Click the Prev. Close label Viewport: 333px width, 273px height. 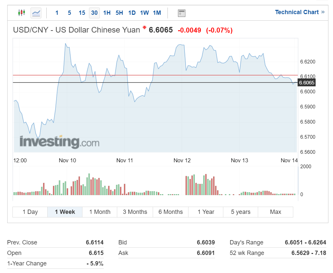pos(22,242)
